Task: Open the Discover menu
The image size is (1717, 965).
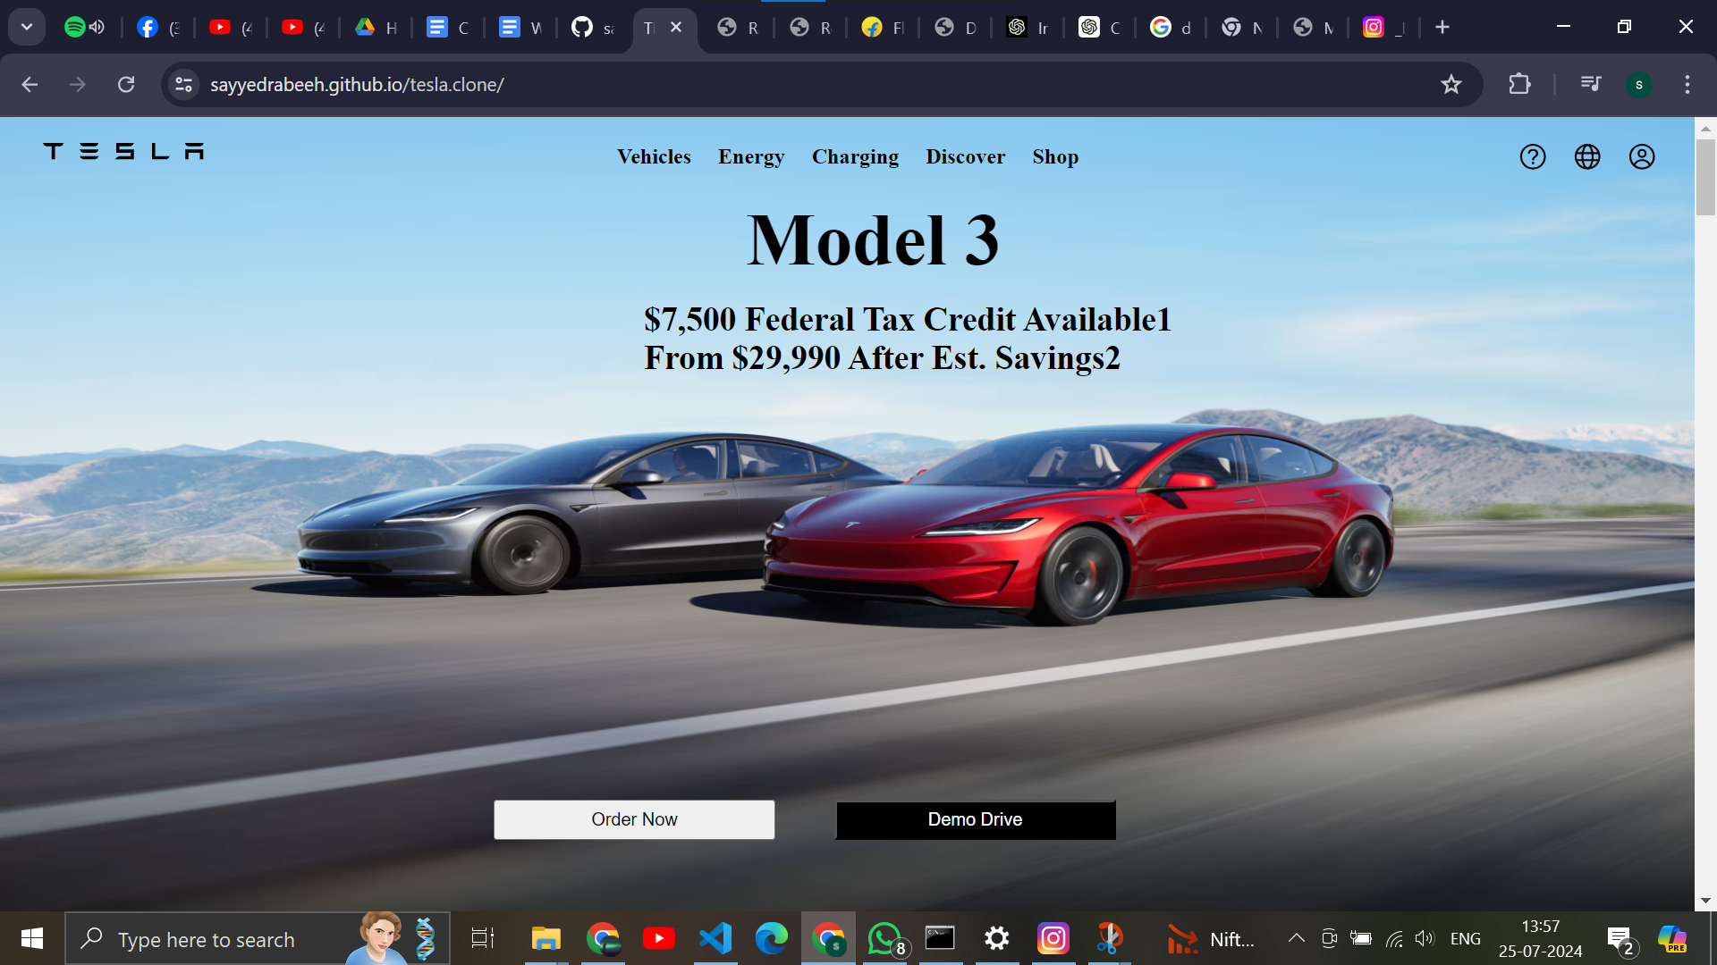Action: coord(965,156)
